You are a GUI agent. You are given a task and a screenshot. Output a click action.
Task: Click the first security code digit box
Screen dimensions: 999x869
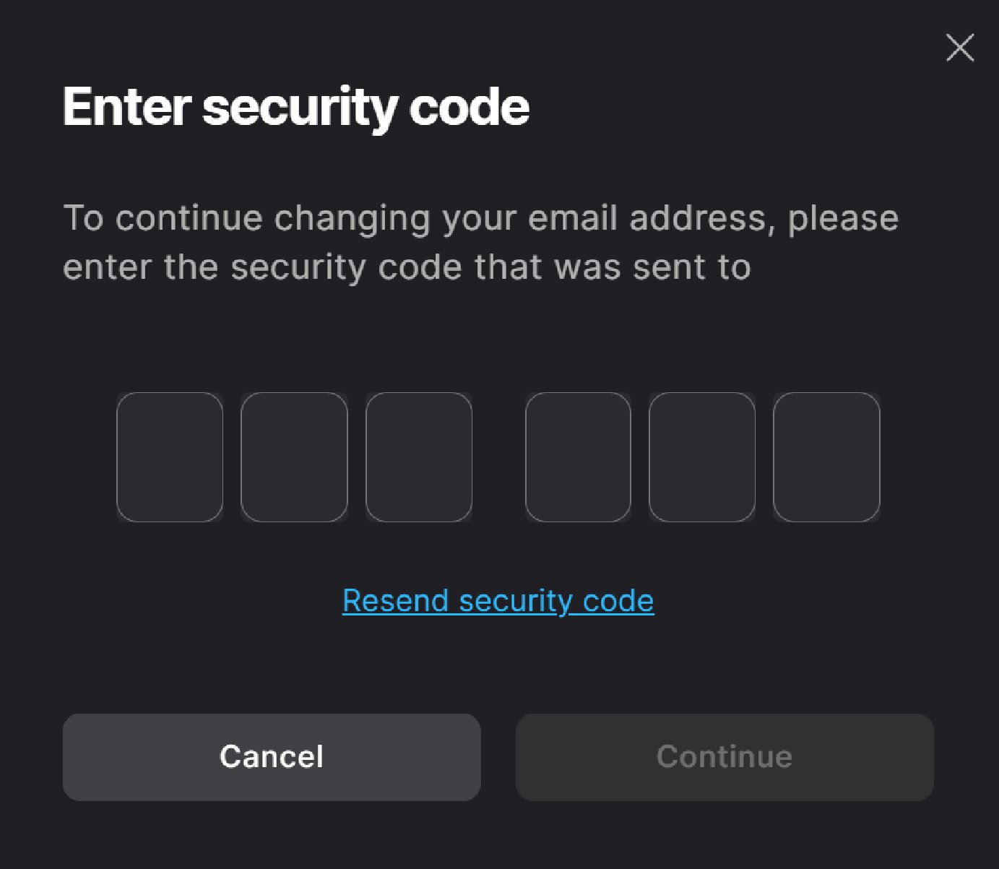pyautogui.click(x=170, y=457)
